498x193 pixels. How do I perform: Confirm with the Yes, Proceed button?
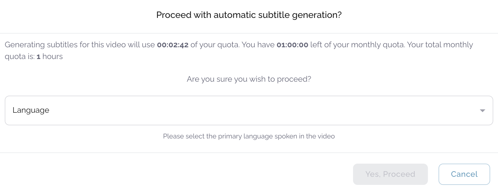point(390,174)
